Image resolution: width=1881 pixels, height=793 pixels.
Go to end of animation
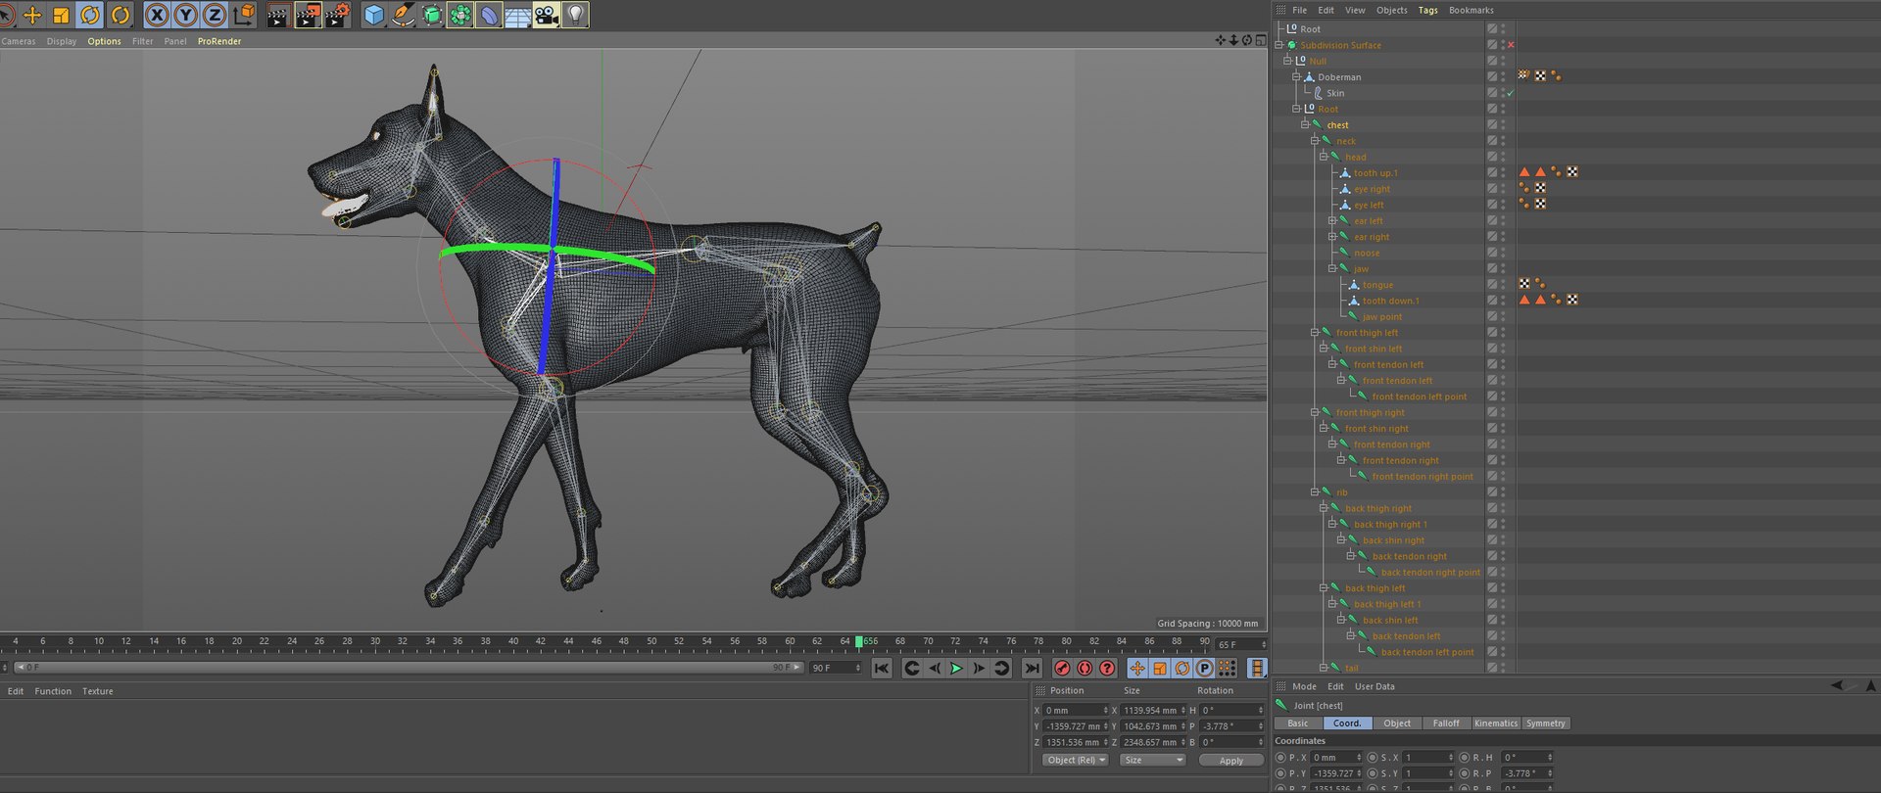tap(1032, 668)
